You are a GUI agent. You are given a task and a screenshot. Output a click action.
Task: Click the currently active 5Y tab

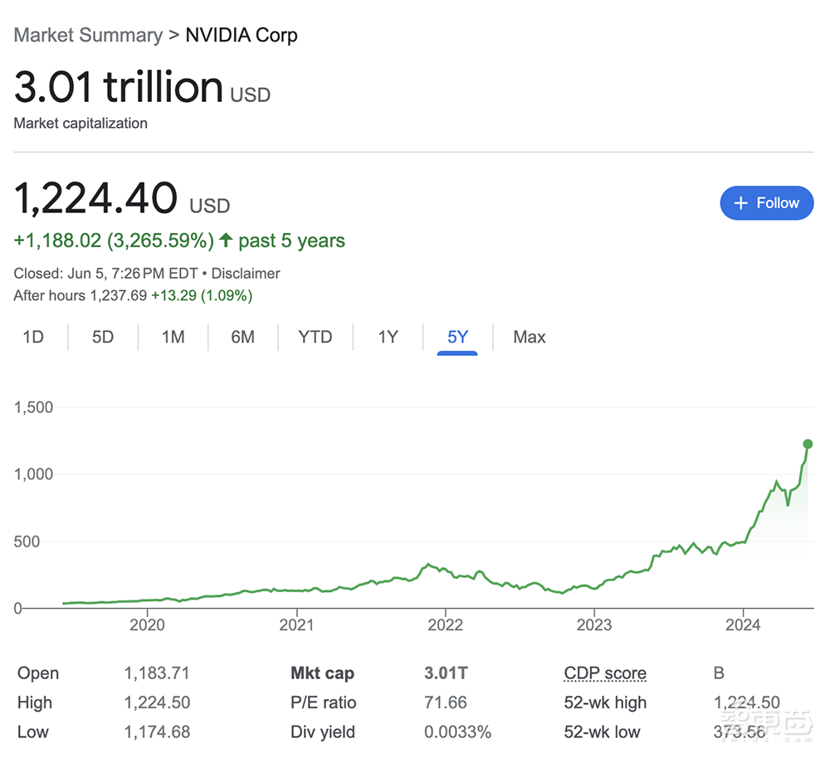coord(457,337)
